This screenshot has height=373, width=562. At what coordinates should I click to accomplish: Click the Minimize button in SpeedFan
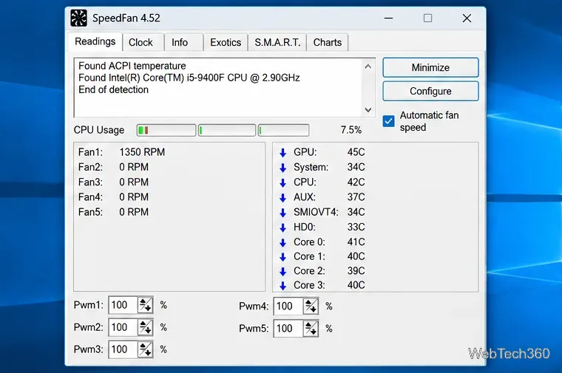point(430,67)
